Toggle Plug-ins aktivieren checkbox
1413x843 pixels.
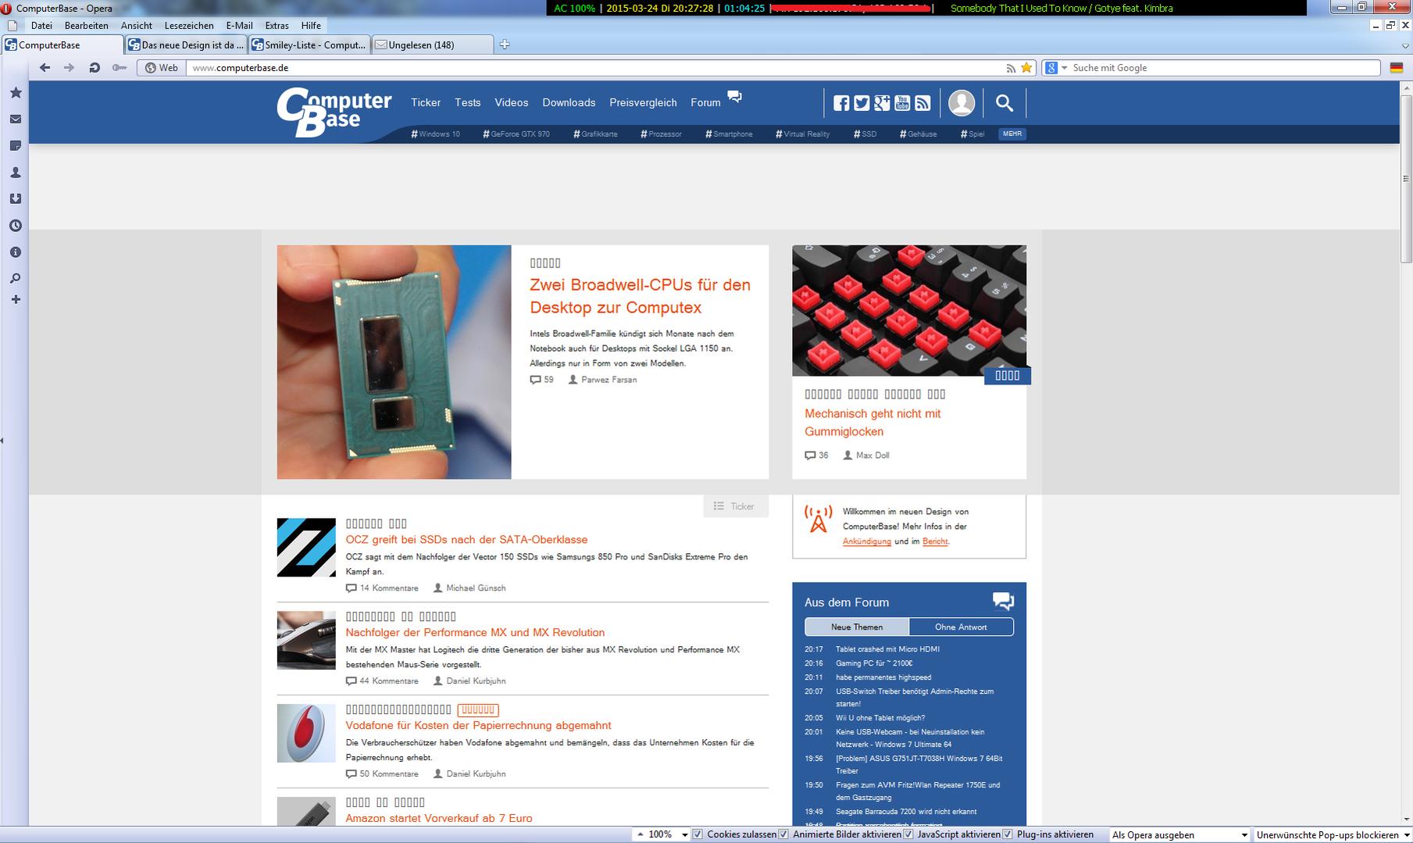[x=1008, y=834]
